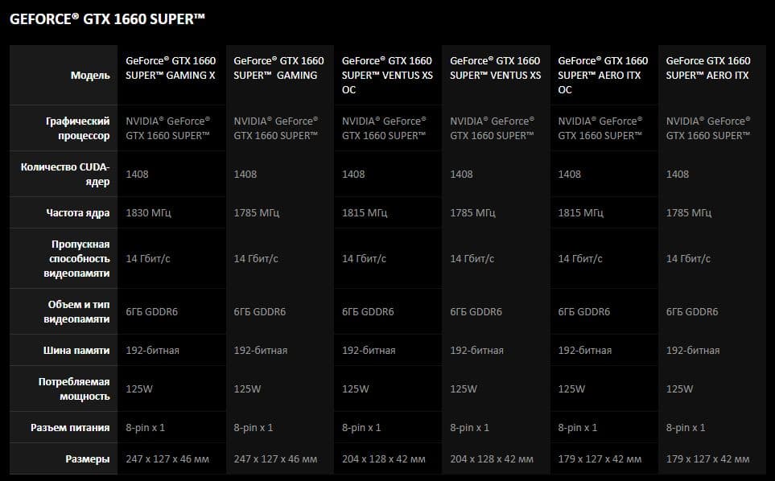Select the Объем и тип видеопамяти label
This screenshot has width=775, height=481.
78,312
